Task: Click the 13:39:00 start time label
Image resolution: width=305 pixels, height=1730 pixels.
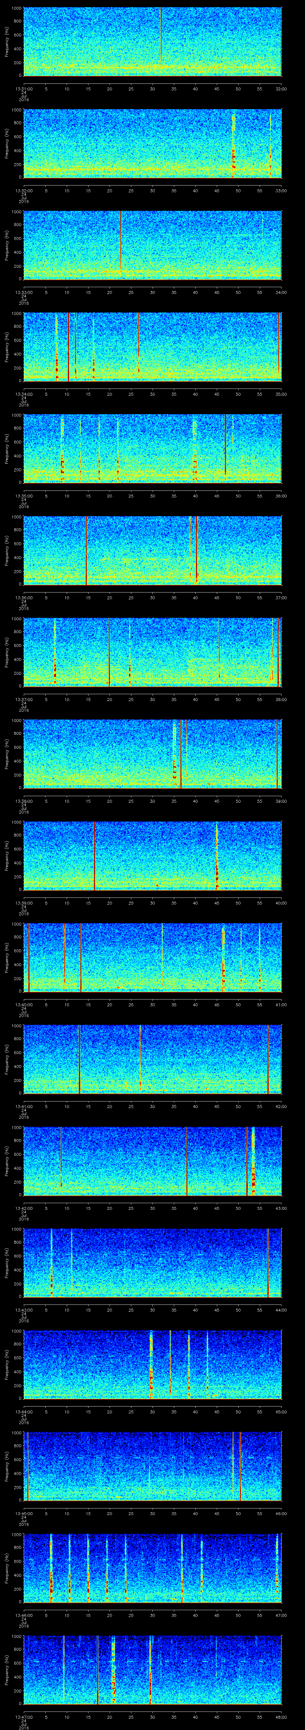Action: tap(24, 903)
